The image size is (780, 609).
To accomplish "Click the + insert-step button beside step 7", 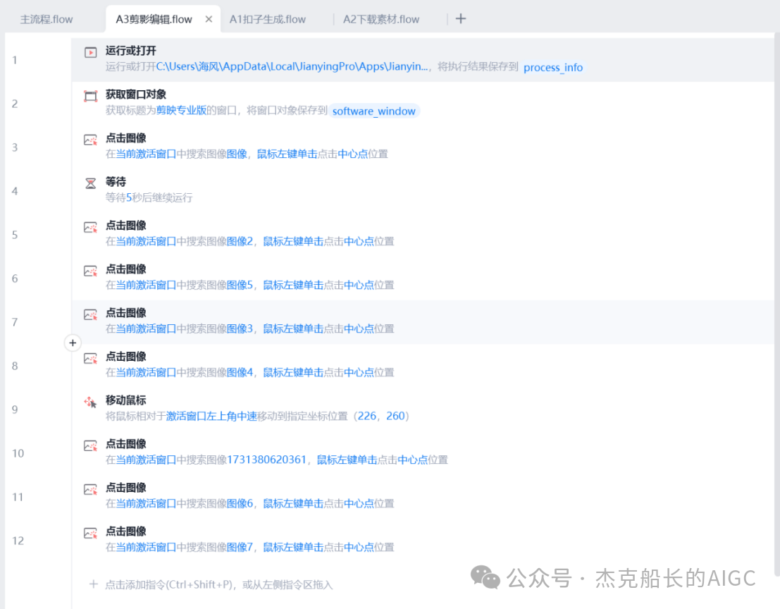I will click(x=73, y=343).
